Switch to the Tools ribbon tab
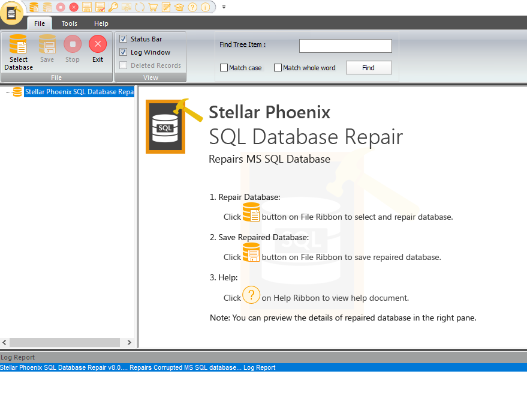This screenshot has width=527, height=395. [70, 23]
